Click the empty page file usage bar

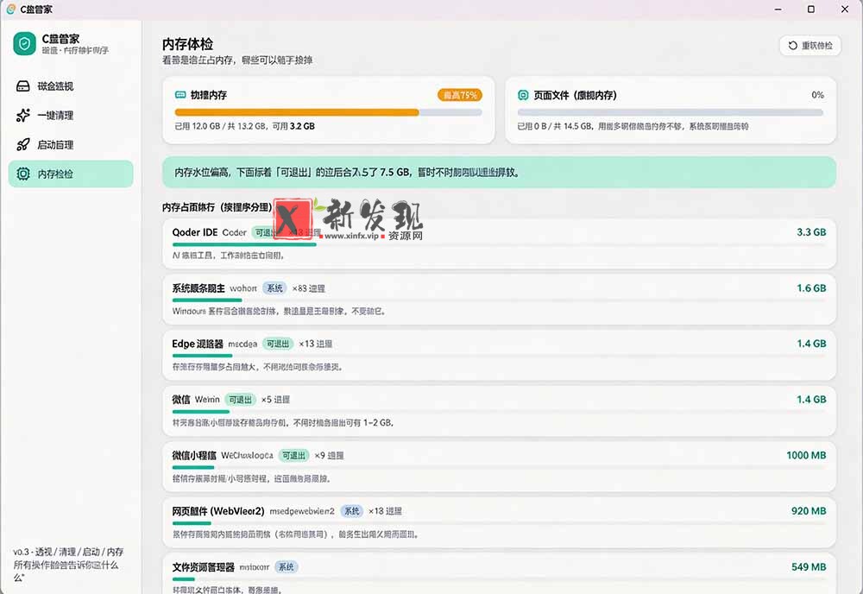tap(671, 112)
